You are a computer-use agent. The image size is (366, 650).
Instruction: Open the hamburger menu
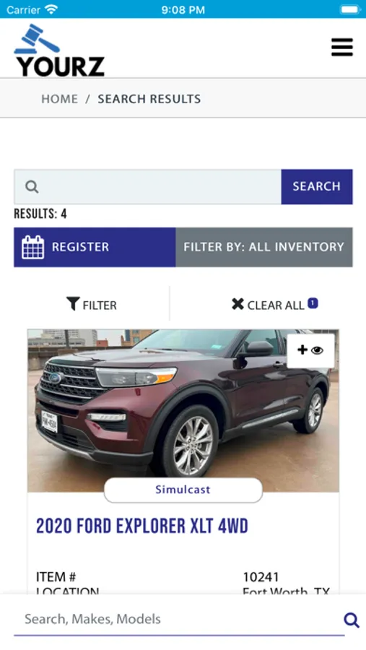(342, 47)
